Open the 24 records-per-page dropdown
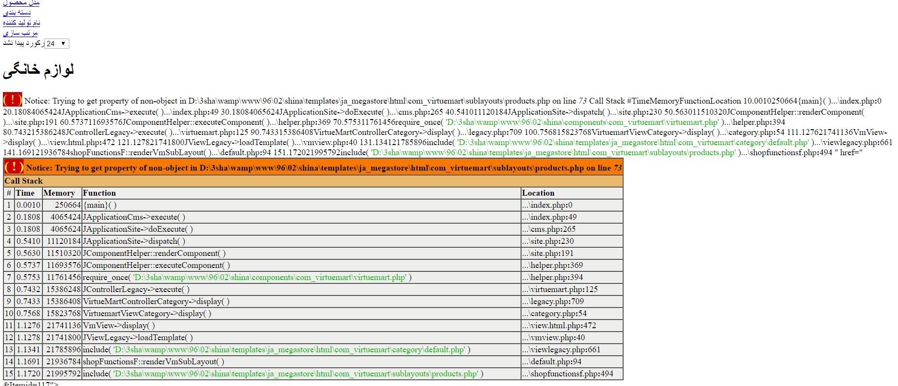The image size is (898, 386). pos(57,44)
